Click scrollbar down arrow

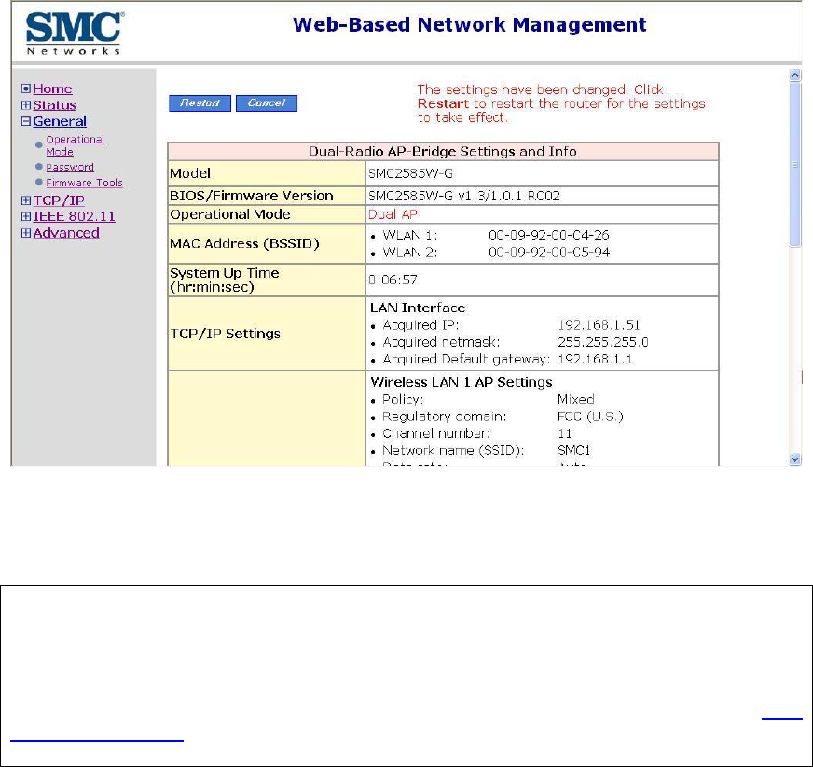(794, 459)
